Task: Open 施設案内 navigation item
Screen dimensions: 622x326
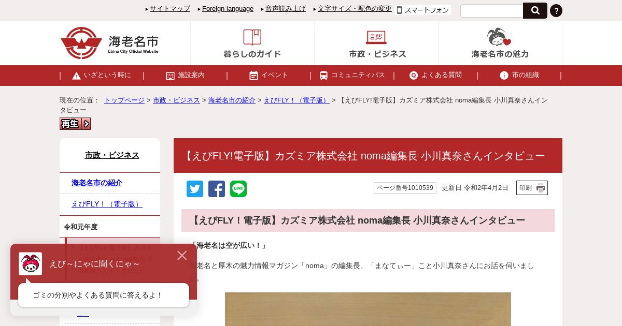Action: pos(185,75)
